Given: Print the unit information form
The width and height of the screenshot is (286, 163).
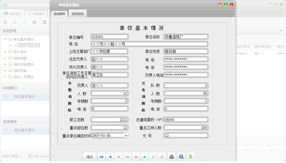Looking at the screenshot, I should point(171,156).
